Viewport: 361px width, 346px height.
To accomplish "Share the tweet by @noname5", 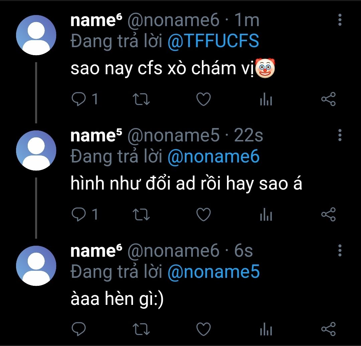I will click(x=328, y=214).
